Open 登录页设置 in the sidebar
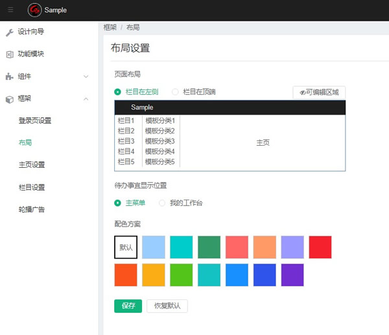 (35, 121)
